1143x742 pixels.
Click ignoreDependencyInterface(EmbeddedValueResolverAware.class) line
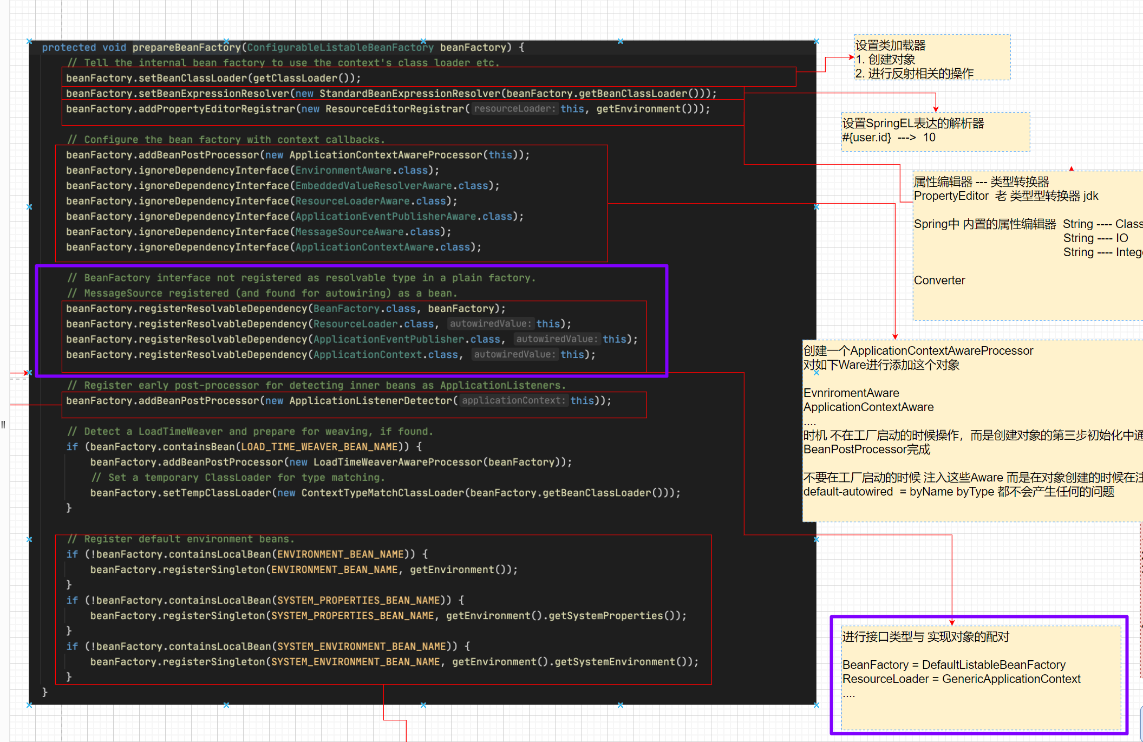[x=283, y=186]
